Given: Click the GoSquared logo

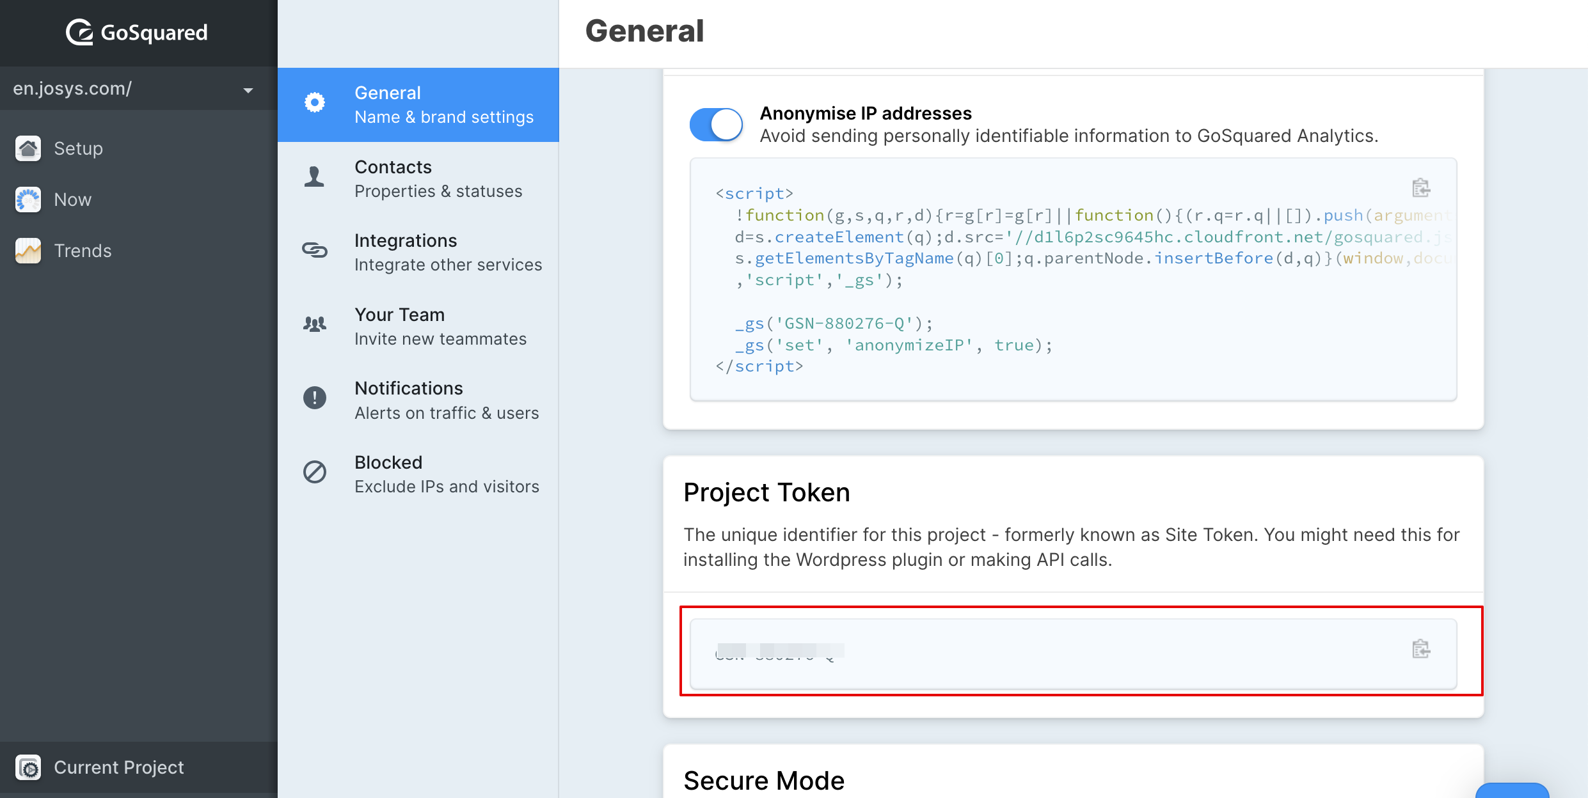Looking at the screenshot, I should point(137,32).
